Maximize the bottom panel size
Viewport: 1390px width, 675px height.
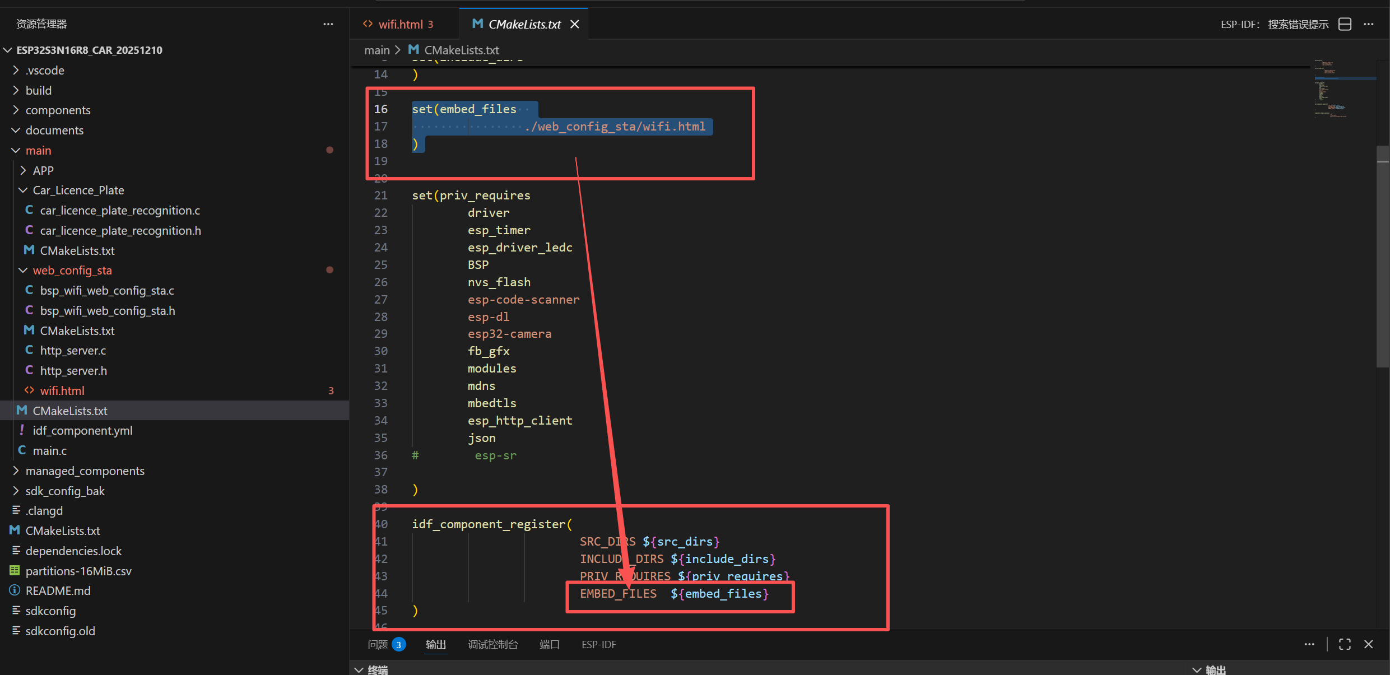point(1345,644)
